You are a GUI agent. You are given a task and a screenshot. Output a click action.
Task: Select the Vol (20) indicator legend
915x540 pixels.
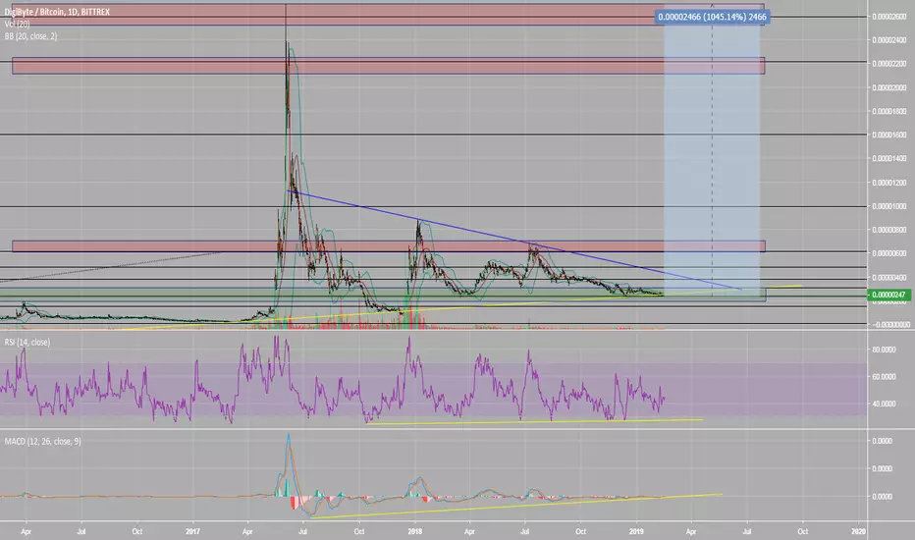[17, 24]
